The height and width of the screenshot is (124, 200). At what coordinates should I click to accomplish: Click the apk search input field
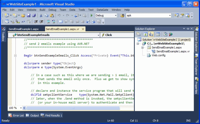coord(147,15)
